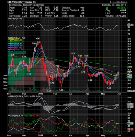Click the Volume legend entry in price panel
Viewport: 135px width, 137px height.
coord(17,51)
